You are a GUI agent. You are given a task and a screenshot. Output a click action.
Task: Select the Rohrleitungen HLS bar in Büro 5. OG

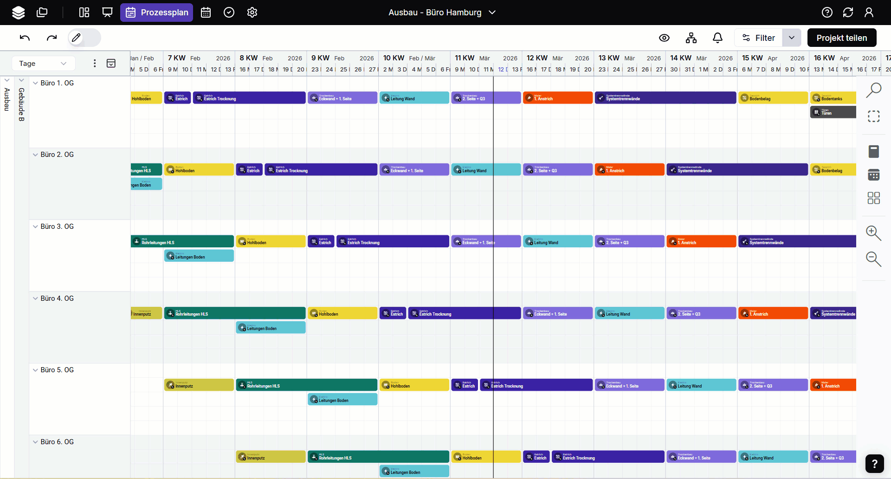[x=306, y=385]
